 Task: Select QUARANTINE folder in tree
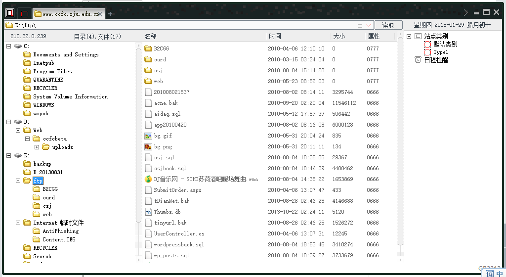pos(48,80)
